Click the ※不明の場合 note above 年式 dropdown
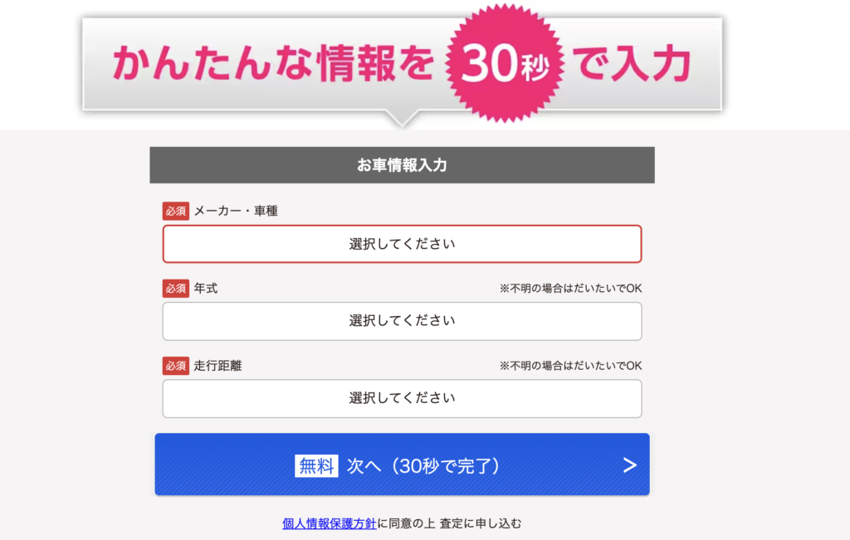The image size is (850, 540). click(570, 289)
